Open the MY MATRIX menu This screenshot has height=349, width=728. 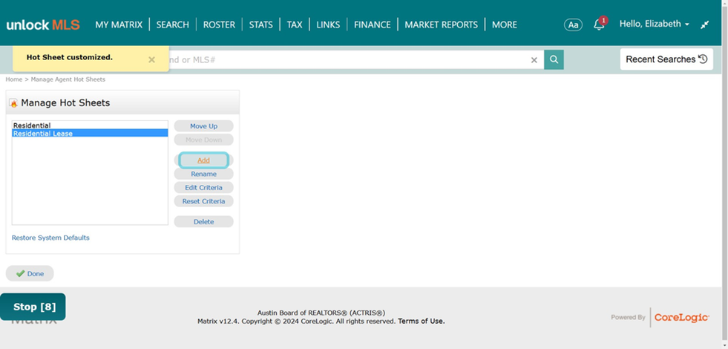point(119,25)
